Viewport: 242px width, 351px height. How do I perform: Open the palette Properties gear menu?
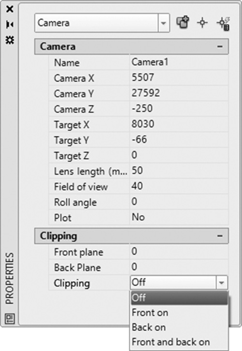tap(10, 40)
